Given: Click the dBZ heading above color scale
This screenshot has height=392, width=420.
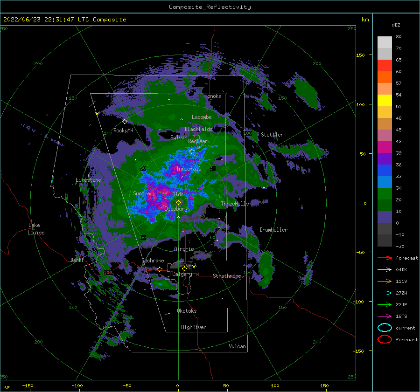Looking at the screenshot, I should (396, 25).
